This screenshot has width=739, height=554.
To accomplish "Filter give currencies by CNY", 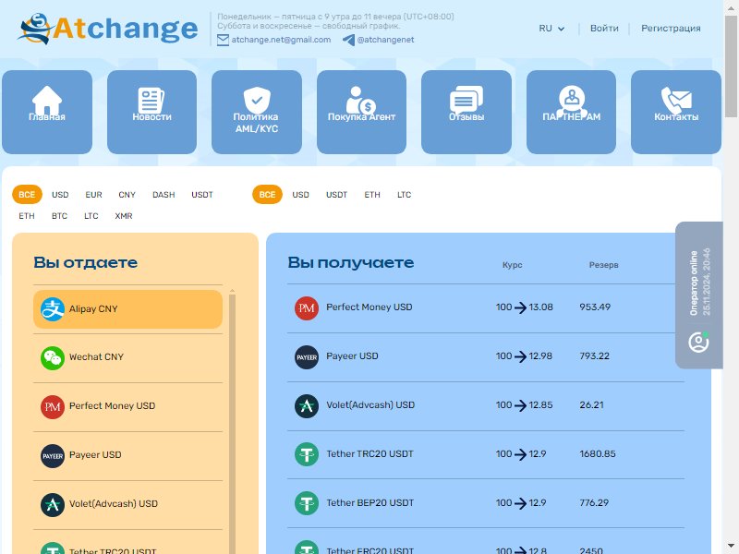I will 127,195.
